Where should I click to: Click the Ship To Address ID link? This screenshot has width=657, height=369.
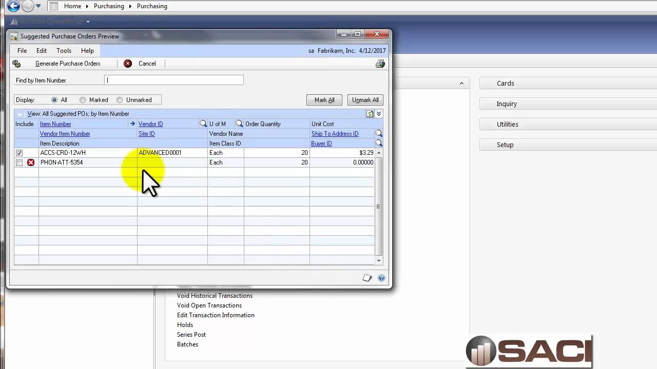335,134
